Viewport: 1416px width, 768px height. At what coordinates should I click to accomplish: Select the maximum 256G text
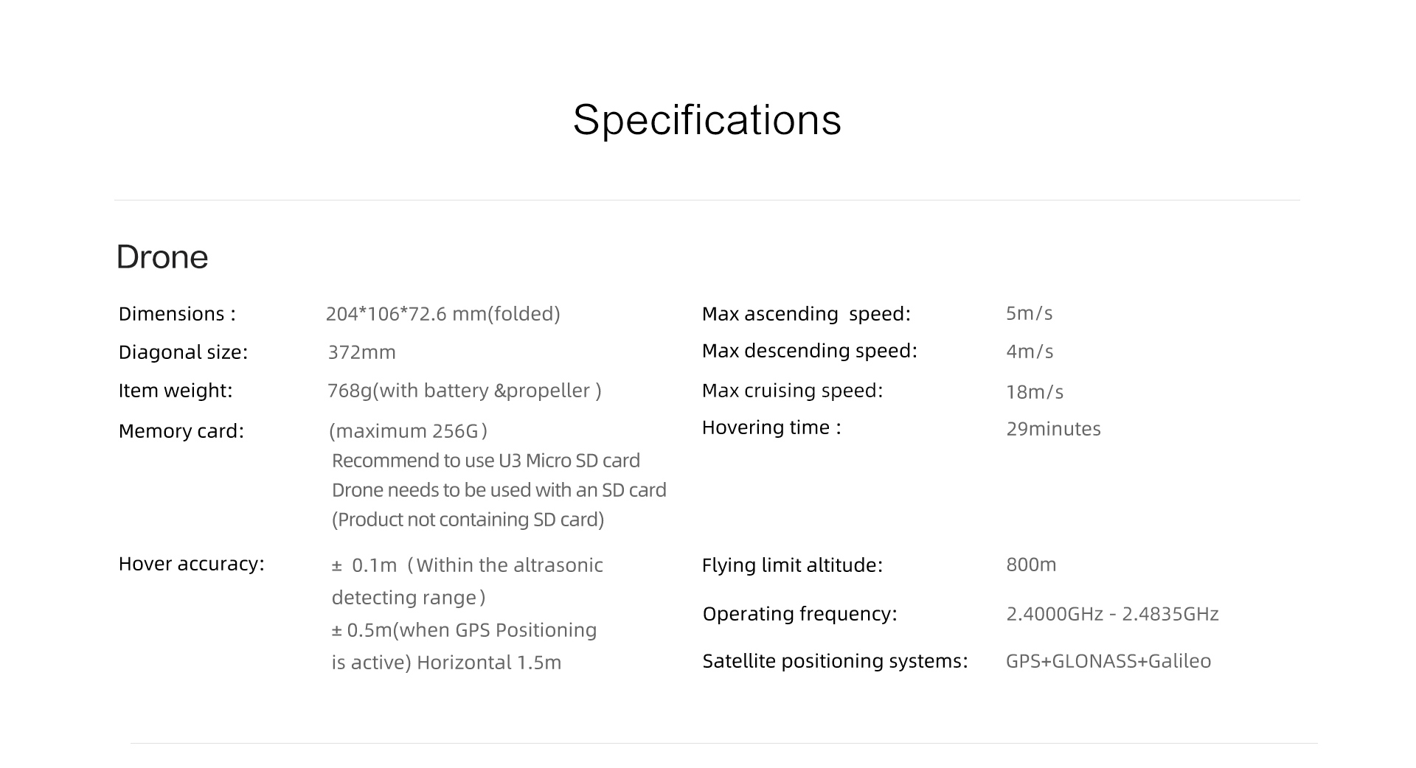pyautogui.click(x=409, y=431)
